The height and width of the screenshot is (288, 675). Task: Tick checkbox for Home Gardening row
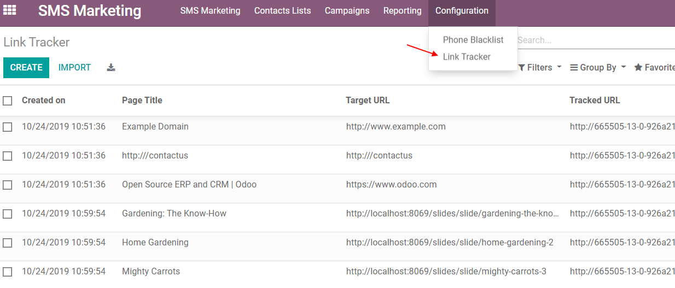pyautogui.click(x=8, y=243)
